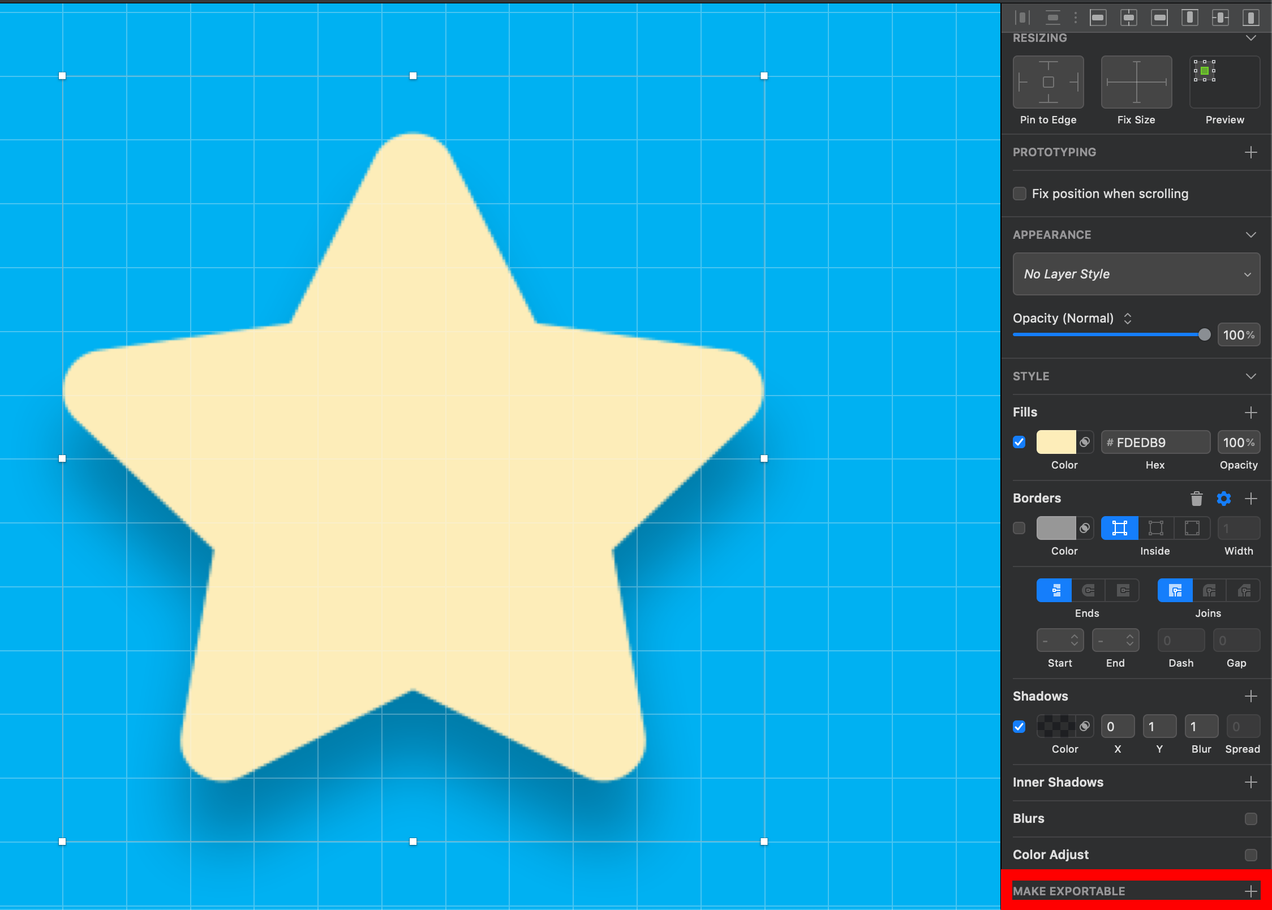Select the Align Left icon
Screen dimensions: 1272x910
1099,18
